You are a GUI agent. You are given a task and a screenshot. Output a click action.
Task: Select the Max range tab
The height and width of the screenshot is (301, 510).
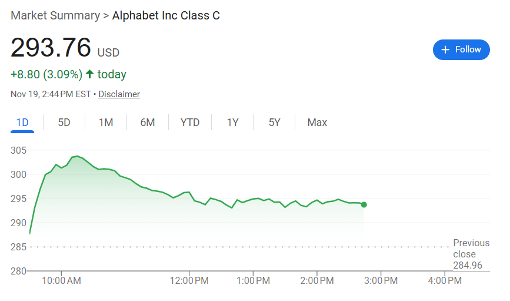(x=317, y=123)
